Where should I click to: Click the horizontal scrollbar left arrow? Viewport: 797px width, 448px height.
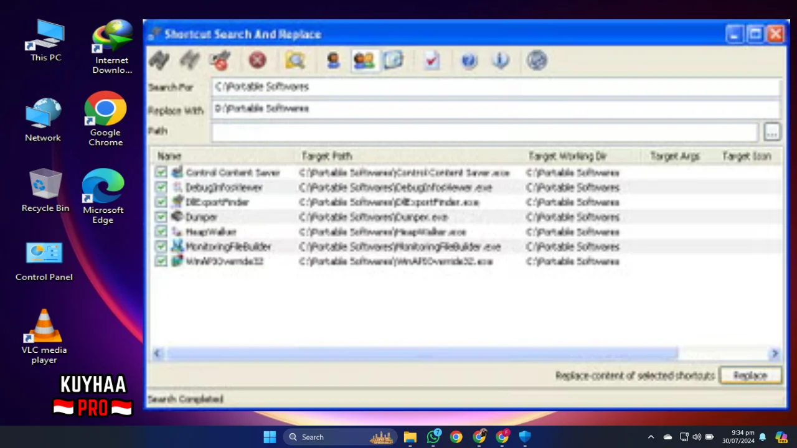tap(157, 353)
